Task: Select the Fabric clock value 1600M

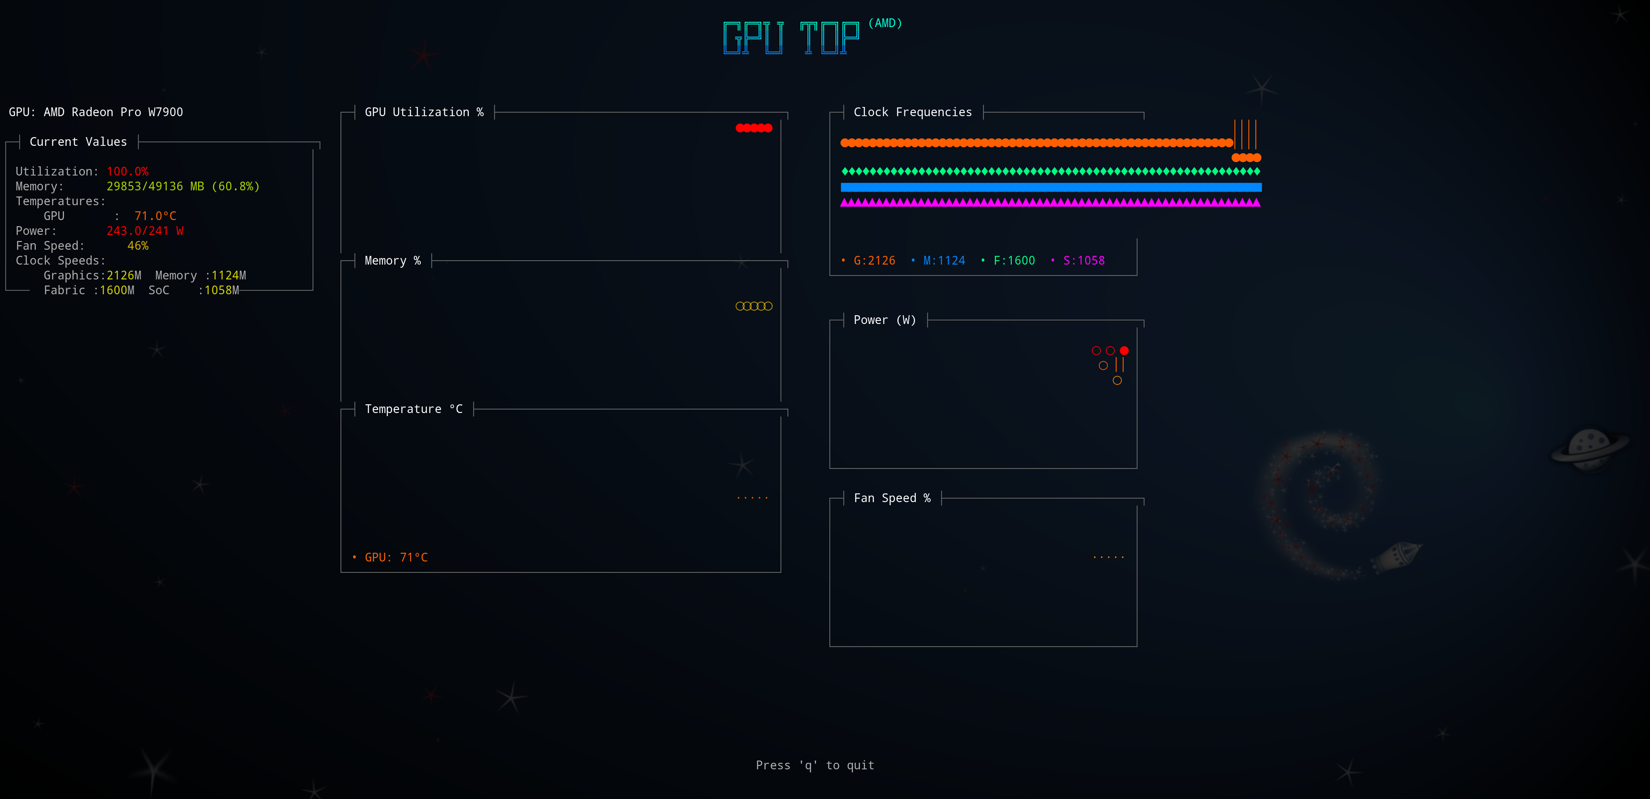Action: (117, 290)
